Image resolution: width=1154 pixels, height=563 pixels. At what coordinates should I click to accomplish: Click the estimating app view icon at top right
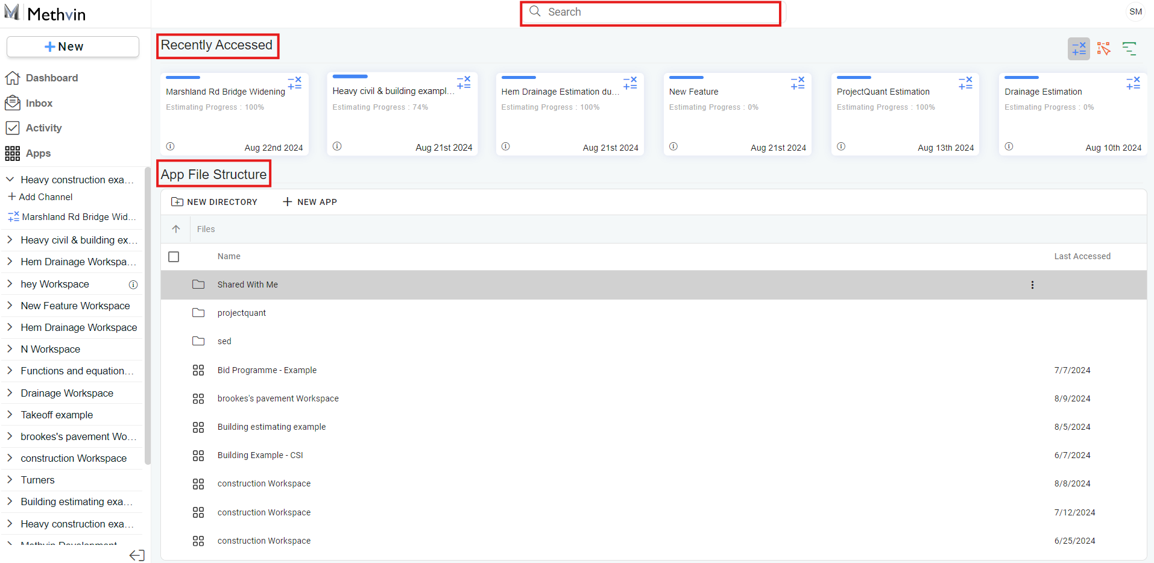tap(1079, 49)
